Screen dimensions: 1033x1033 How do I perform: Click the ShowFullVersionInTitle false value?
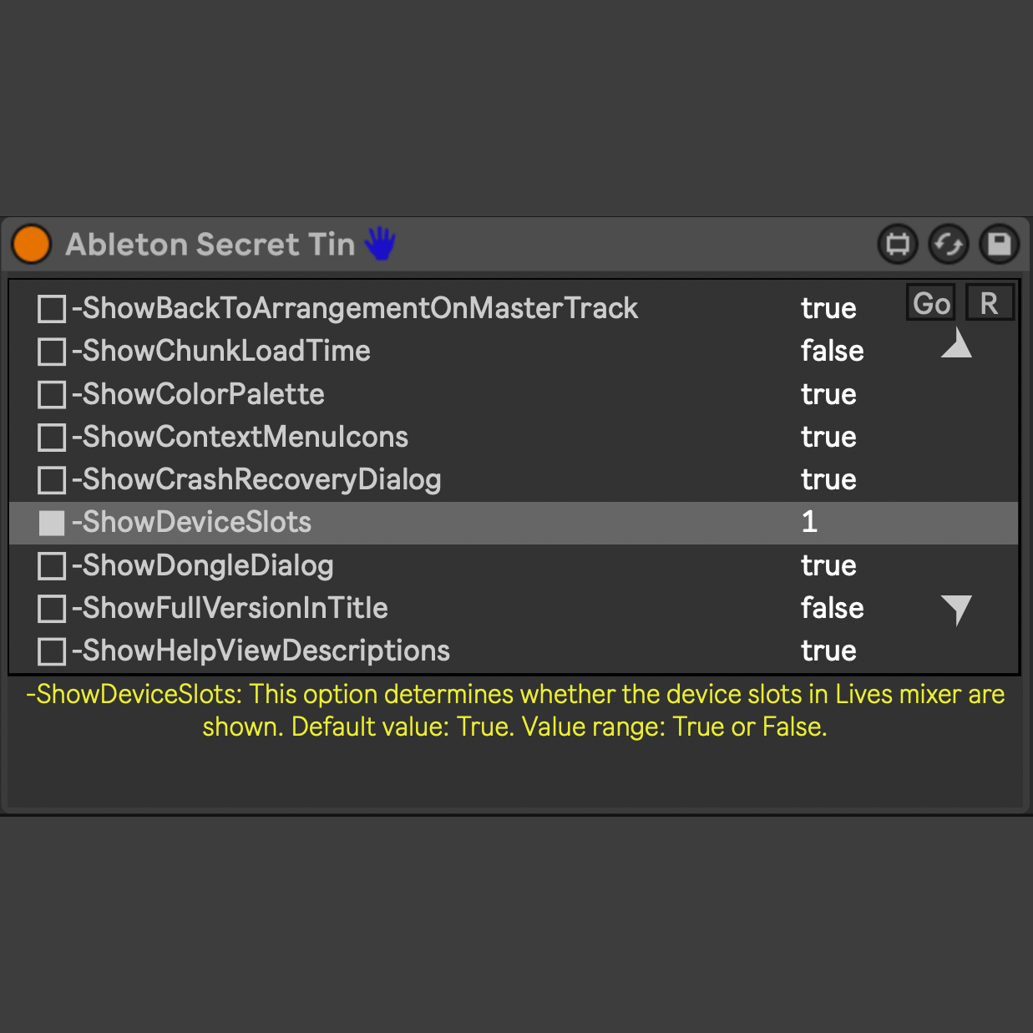[x=832, y=609]
